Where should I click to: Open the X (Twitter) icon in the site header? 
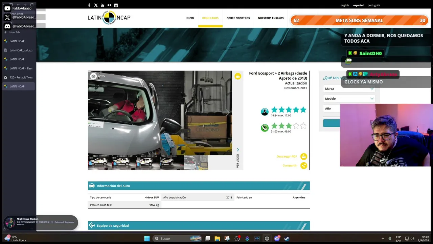click(x=96, y=5)
